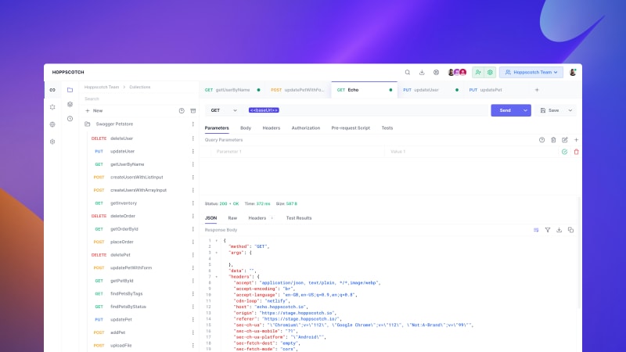This screenshot has height=352, width=626.
Task: Open team settings green gear icon
Action: pyautogui.click(x=490, y=72)
